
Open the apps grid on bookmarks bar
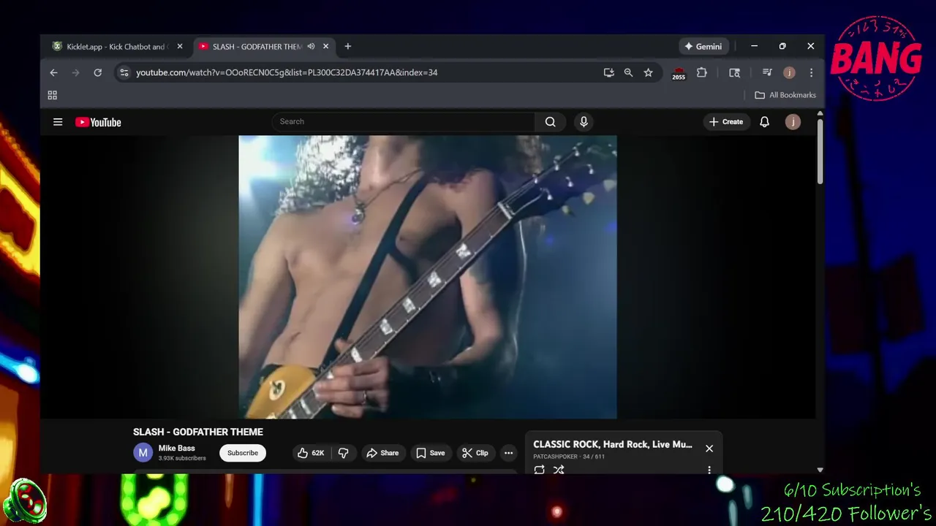52,95
